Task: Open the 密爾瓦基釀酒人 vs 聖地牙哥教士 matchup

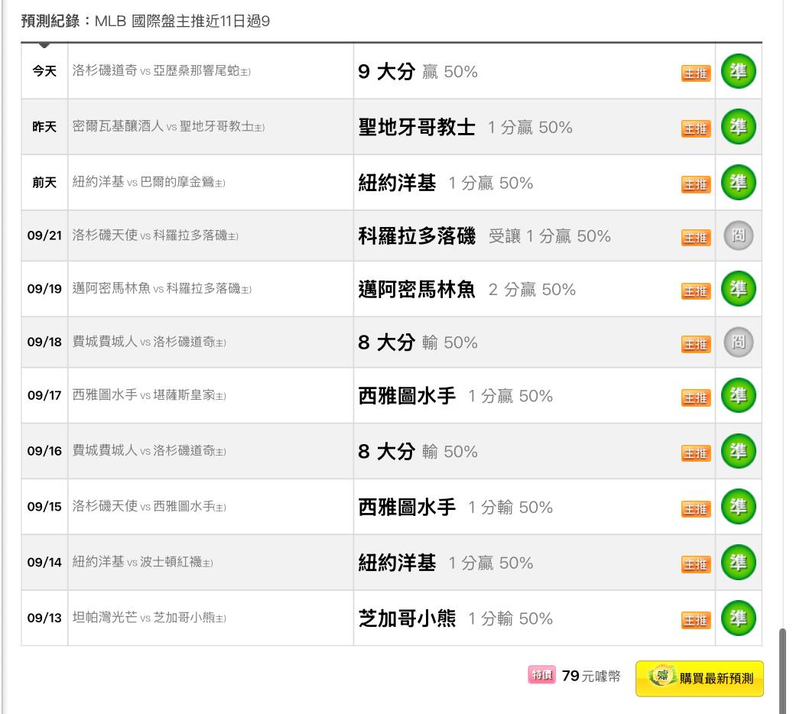Action: click(x=168, y=126)
